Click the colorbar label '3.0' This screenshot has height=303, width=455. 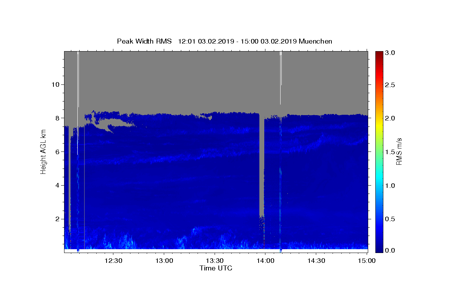(x=390, y=53)
